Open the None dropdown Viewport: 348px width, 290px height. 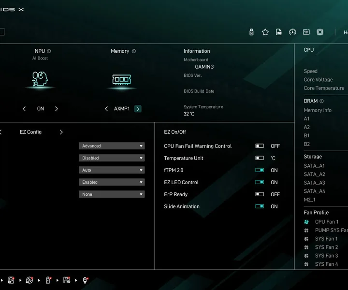coord(112,194)
